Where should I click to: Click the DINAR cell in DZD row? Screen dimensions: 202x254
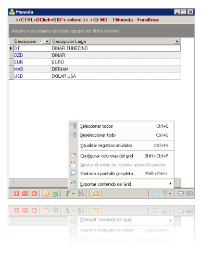point(116,55)
